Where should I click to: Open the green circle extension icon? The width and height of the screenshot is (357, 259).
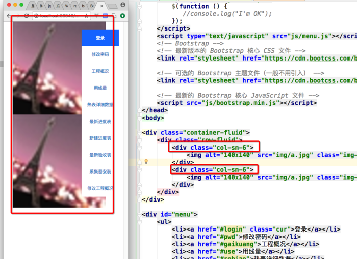point(122,16)
